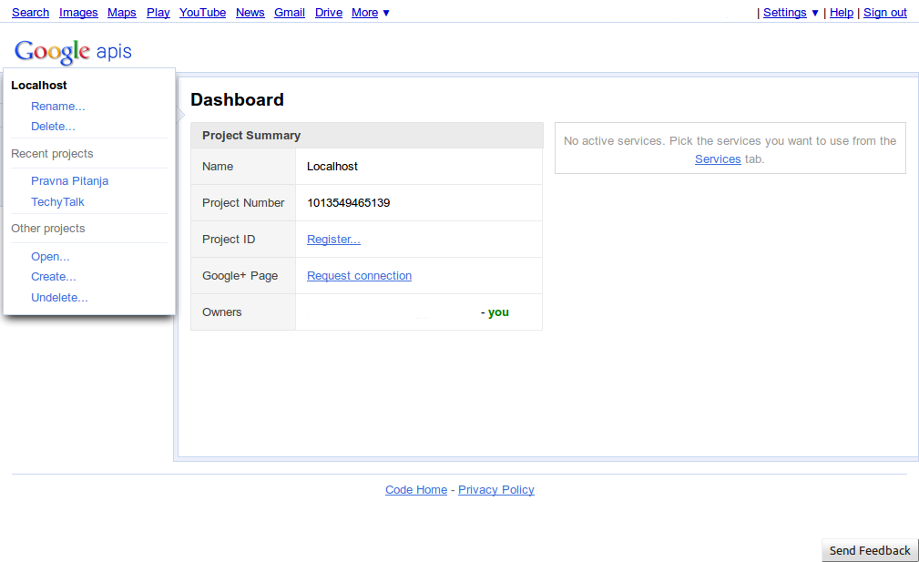The height and width of the screenshot is (562, 919).
Task: Expand the Settings dropdown
Action: click(791, 13)
